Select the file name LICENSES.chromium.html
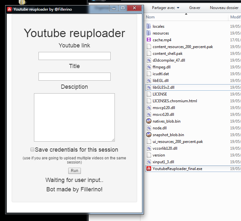Screen dimensions: 241x221 point(175,101)
